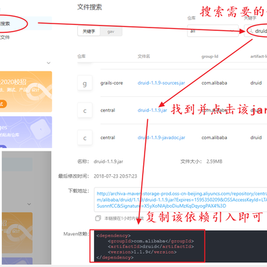This screenshot has height=267, width=267.
Task: Open the 仓库 'all' repository dropdown
Action: pyautogui.click(x=213, y=31)
